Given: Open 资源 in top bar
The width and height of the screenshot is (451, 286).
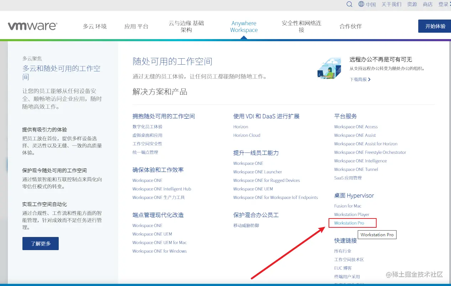Looking at the screenshot, I should (412, 4).
